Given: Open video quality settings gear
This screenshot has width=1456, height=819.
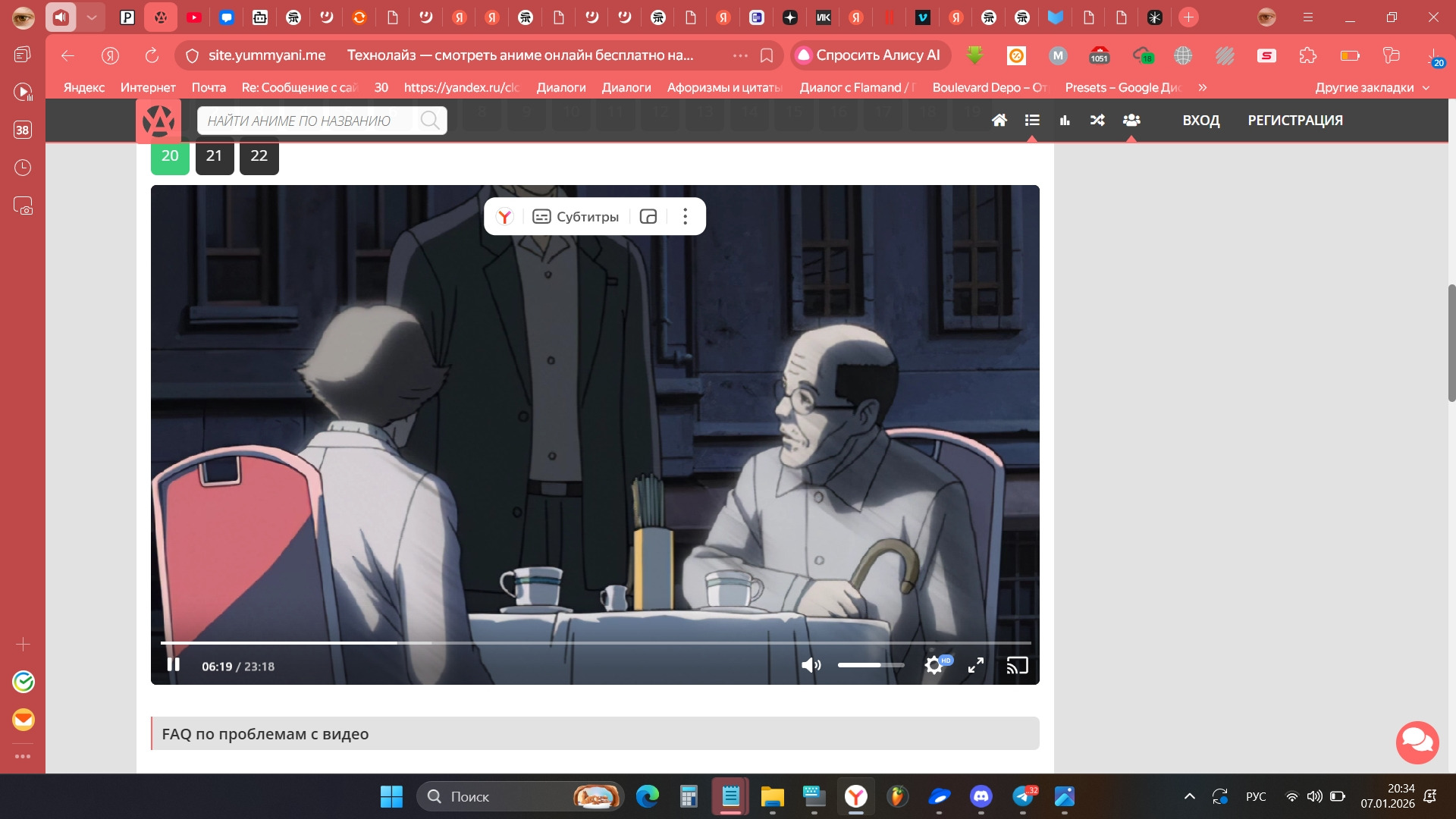Looking at the screenshot, I should pyautogui.click(x=934, y=665).
